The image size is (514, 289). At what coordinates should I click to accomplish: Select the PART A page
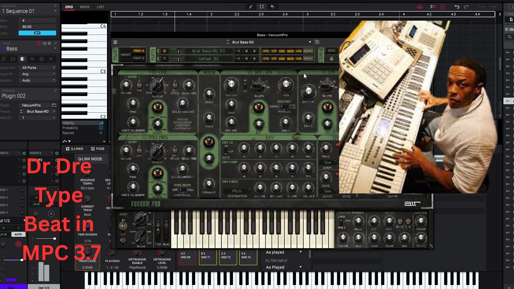coord(139,51)
